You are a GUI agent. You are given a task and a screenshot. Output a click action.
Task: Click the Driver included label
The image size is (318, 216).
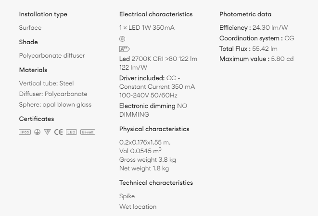pyautogui.click(x=142, y=78)
